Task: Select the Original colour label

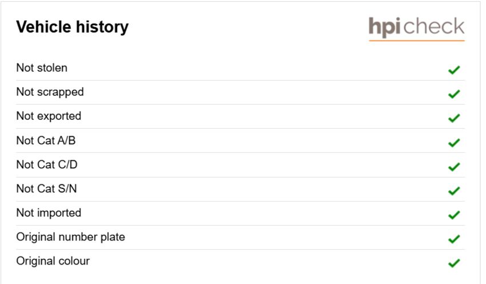Action: tap(53, 261)
